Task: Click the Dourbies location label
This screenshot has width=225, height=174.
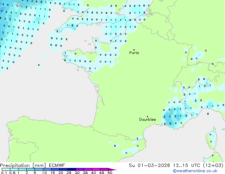Action: pyautogui.click(x=147, y=119)
